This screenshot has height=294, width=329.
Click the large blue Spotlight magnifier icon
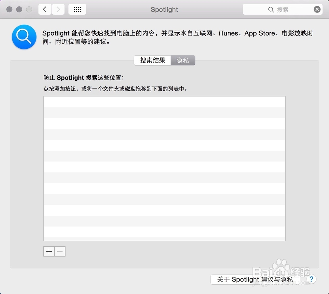(x=24, y=37)
